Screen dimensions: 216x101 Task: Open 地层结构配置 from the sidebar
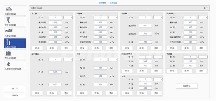[x=15, y=11]
